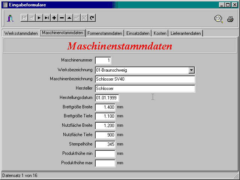
Task: Add a new record with plus button
Action: click(54, 18)
